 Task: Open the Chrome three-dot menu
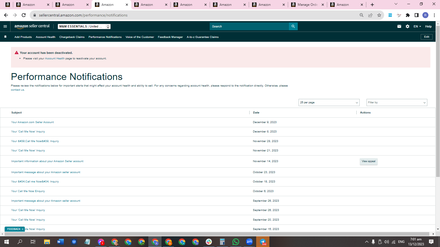[x=434, y=15]
